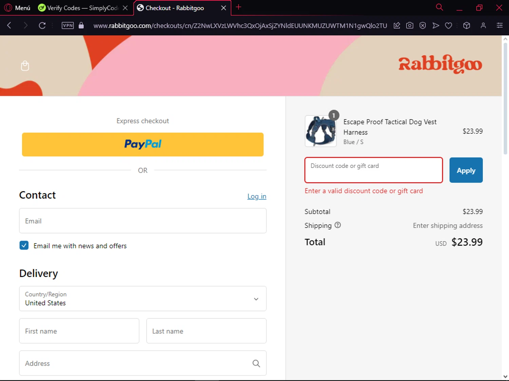Screen dimensions: 509x381
Task: Uncheck Email me with news and offers
Action: 24,246
